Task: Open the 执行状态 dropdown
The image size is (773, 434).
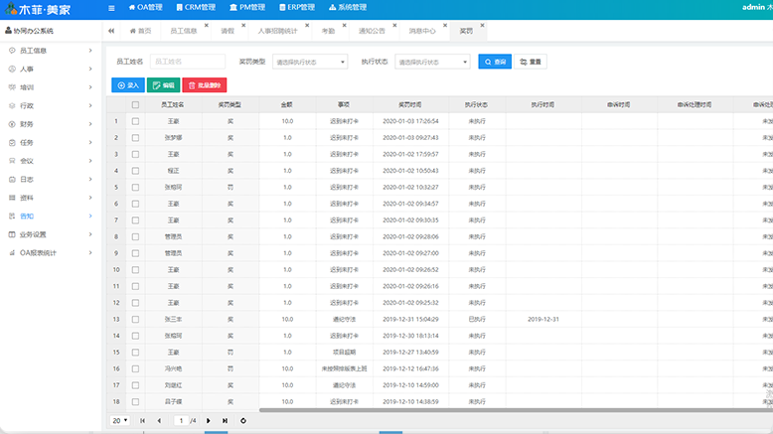Action: pos(432,62)
